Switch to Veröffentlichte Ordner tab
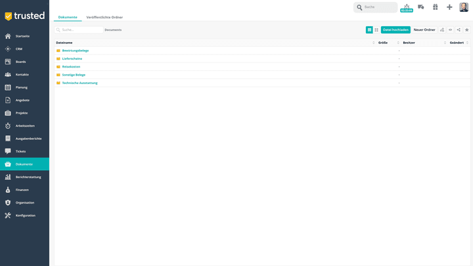Viewport: 473px width, 266px height. [104, 17]
